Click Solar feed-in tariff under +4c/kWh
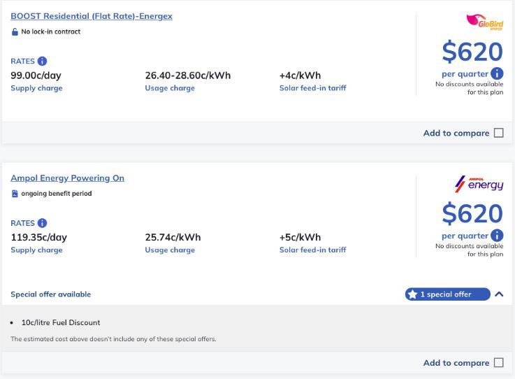Screen dimensions: 515x379 (x=312, y=88)
